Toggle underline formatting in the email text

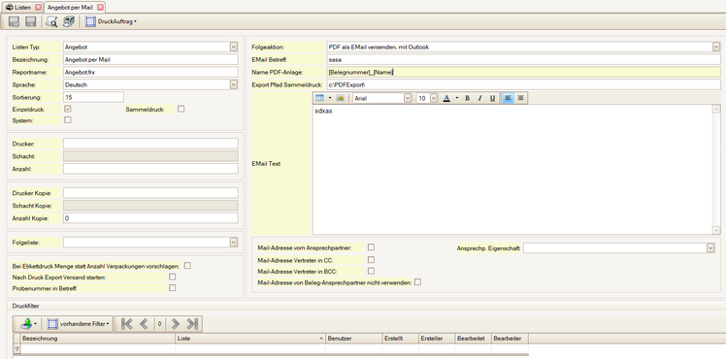click(492, 98)
